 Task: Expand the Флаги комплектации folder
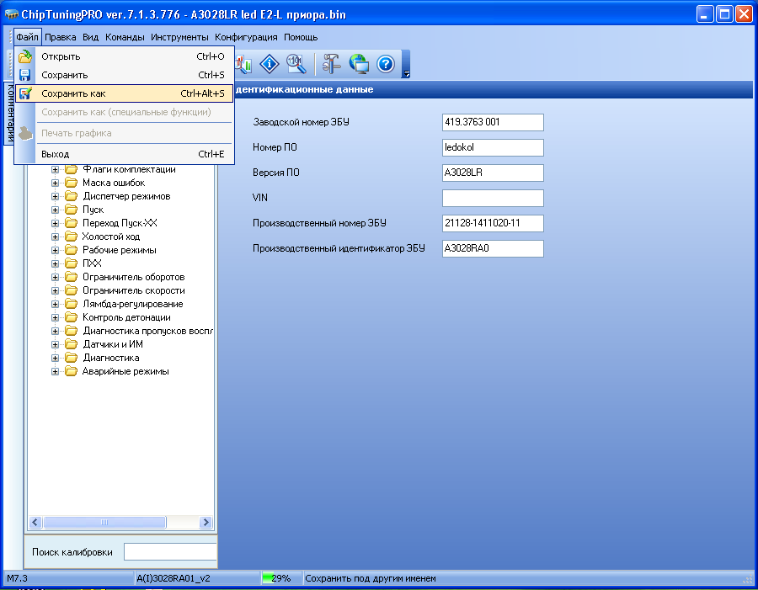(55, 170)
